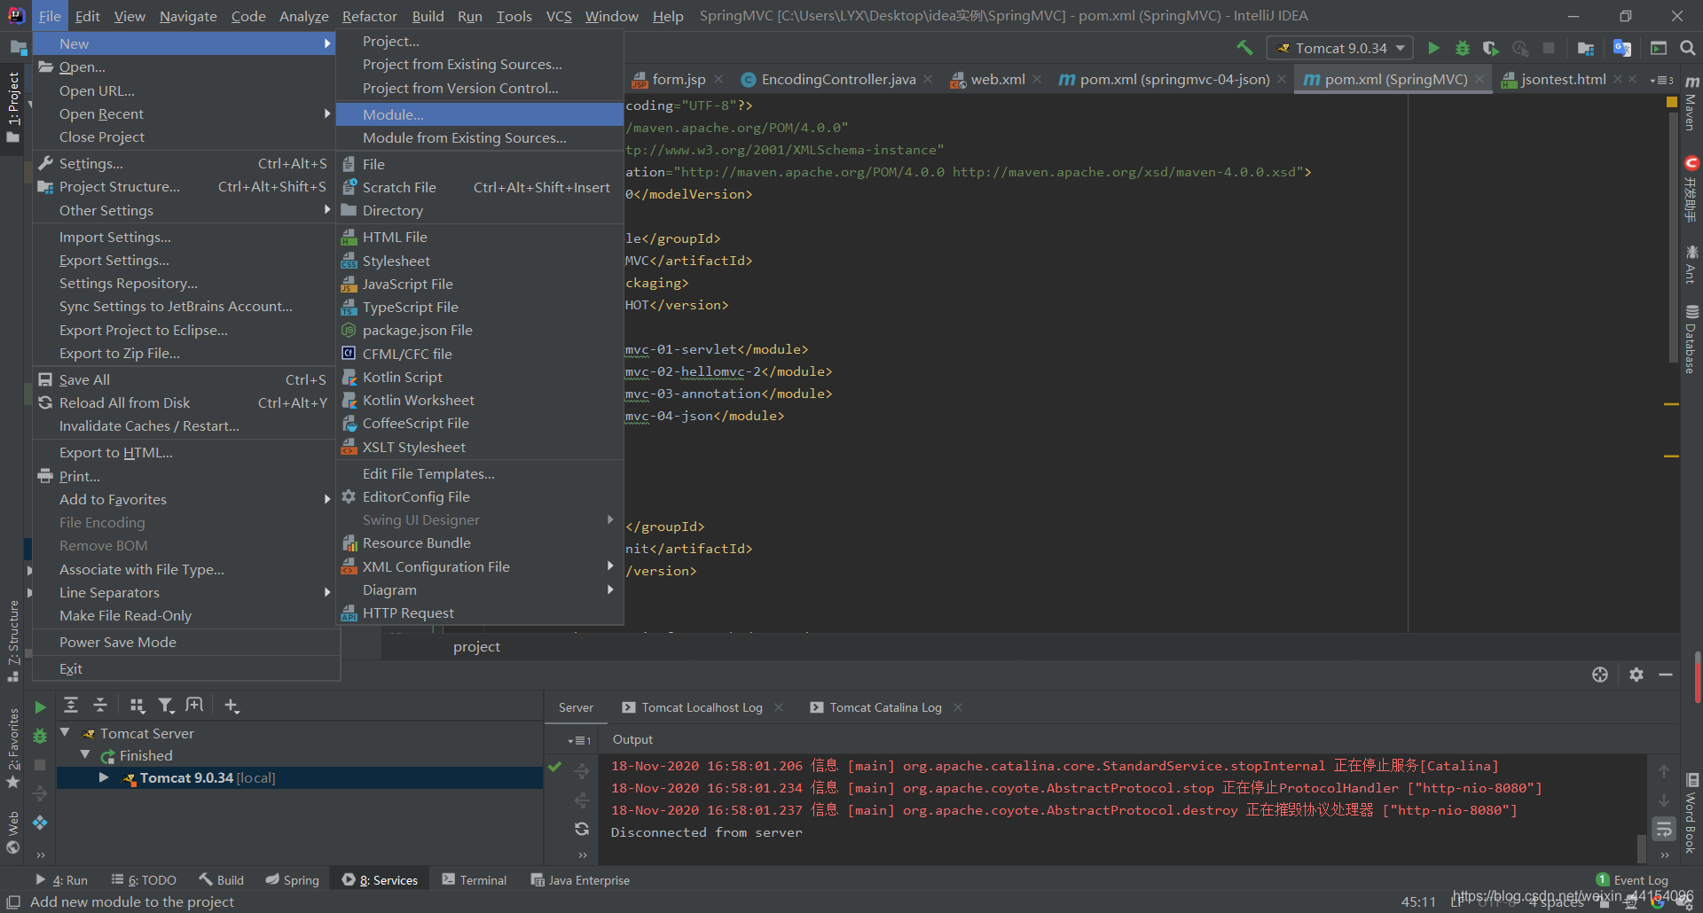
Task: Run with coverage icon in toolbar
Action: click(1491, 48)
